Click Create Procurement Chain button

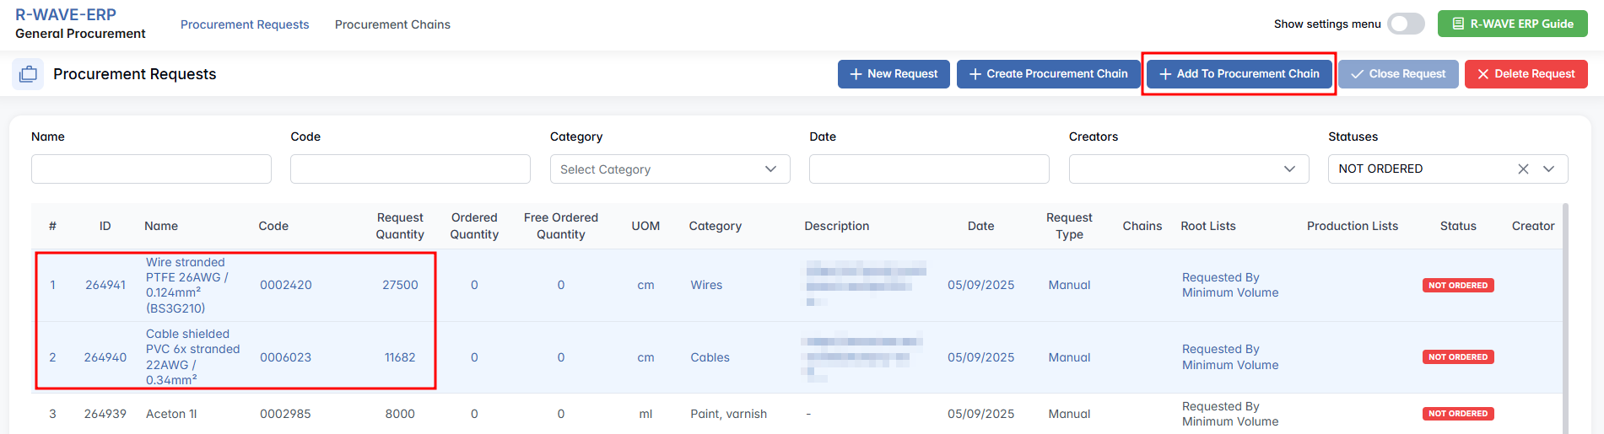tap(1048, 74)
